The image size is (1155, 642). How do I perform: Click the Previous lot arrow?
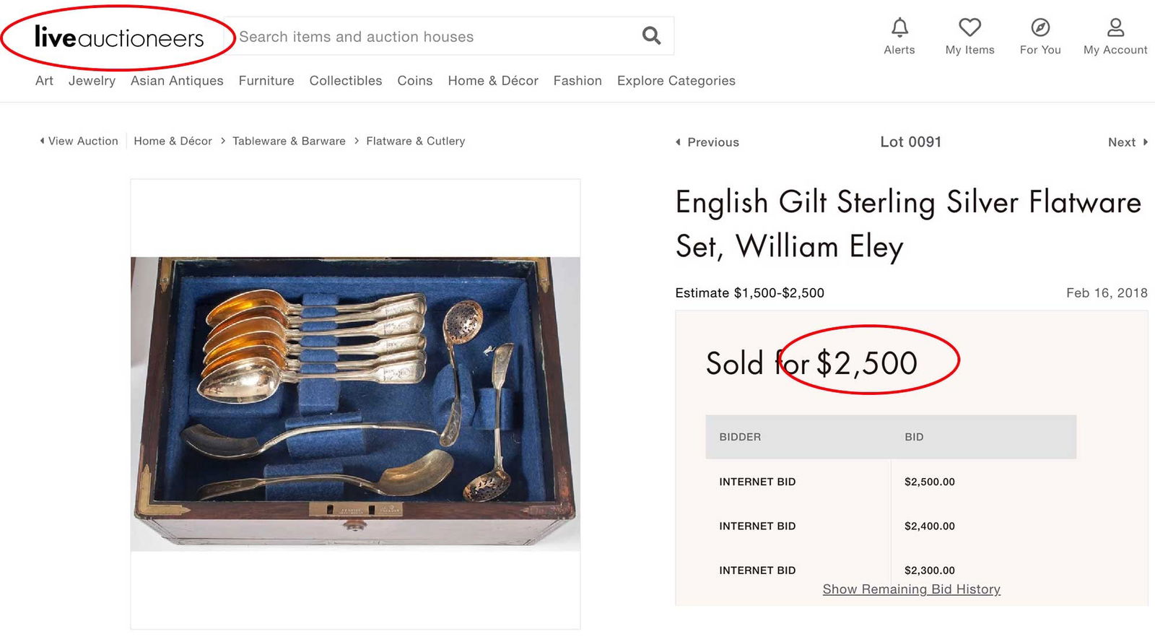706,142
